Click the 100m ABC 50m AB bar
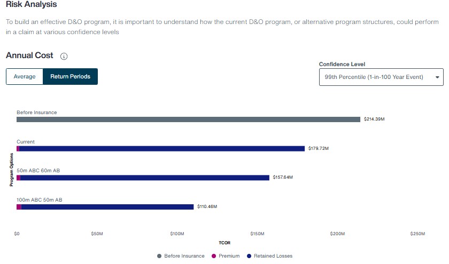Screen dimensions: 449x264 click(105, 207)
